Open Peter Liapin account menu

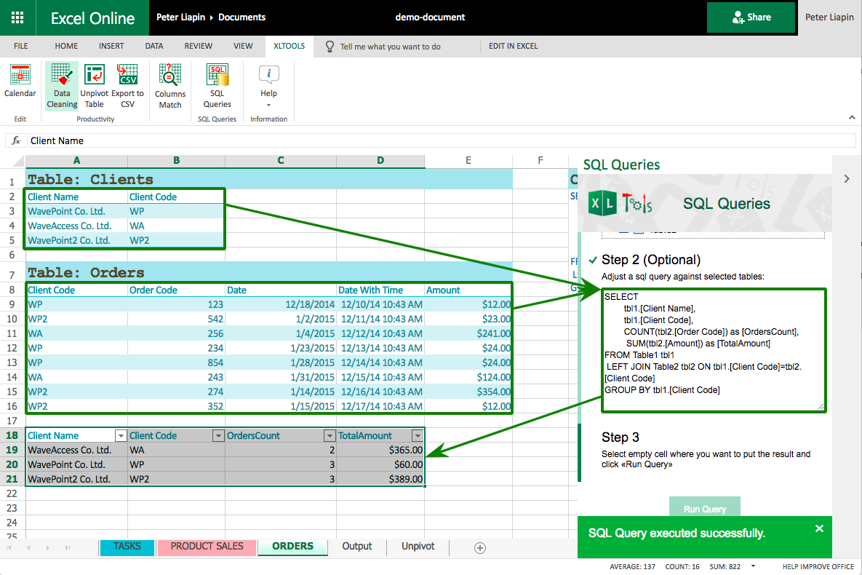(829, 17)
